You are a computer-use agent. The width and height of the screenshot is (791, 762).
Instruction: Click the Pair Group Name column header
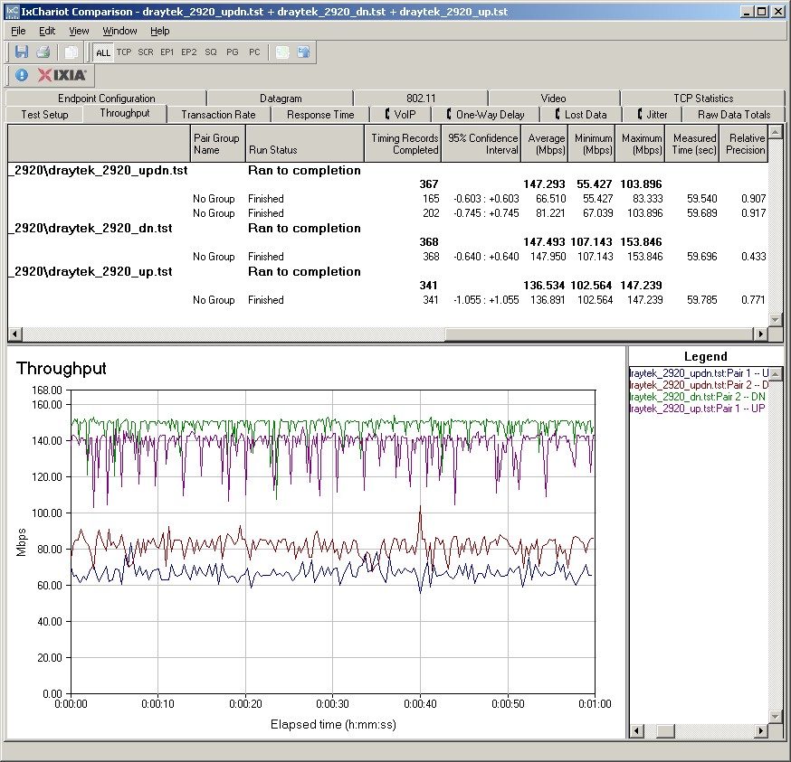(217, 144)
